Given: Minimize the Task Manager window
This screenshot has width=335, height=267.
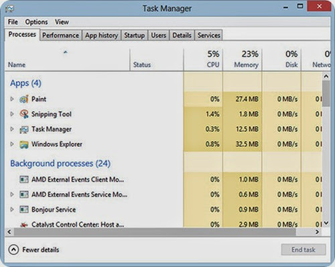Looking at the screenshot, I should point(285,7).
